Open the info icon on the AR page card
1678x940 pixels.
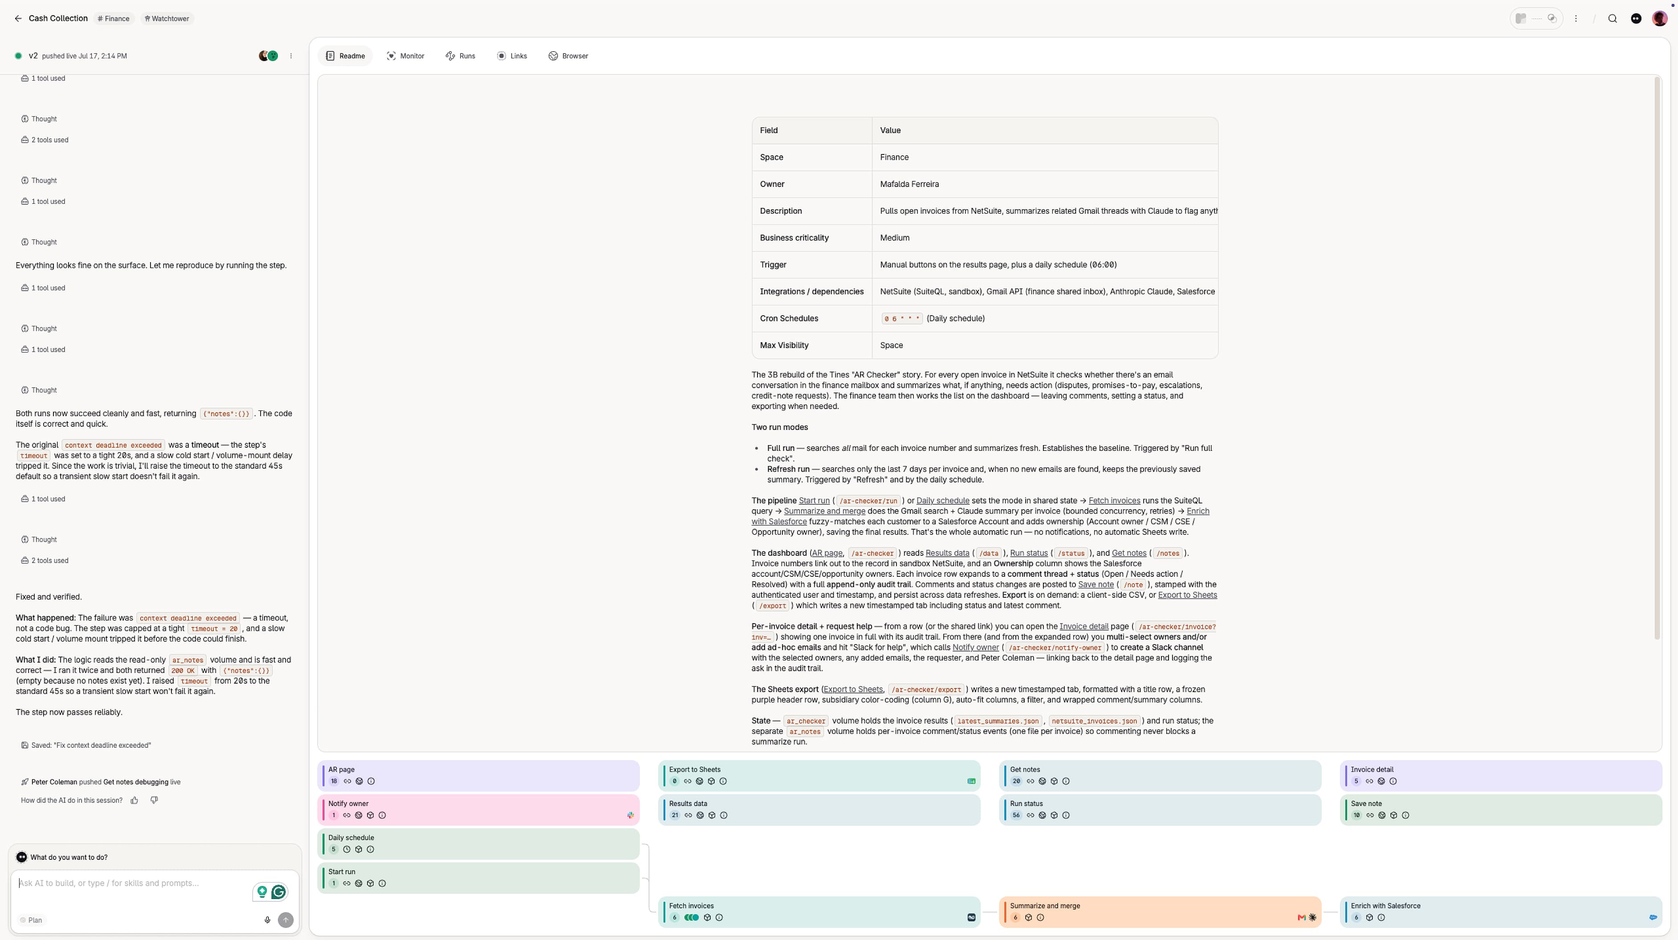371,782
